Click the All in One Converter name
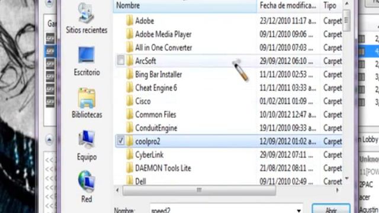This screenshot has height=213, width=379. (163, 47)
